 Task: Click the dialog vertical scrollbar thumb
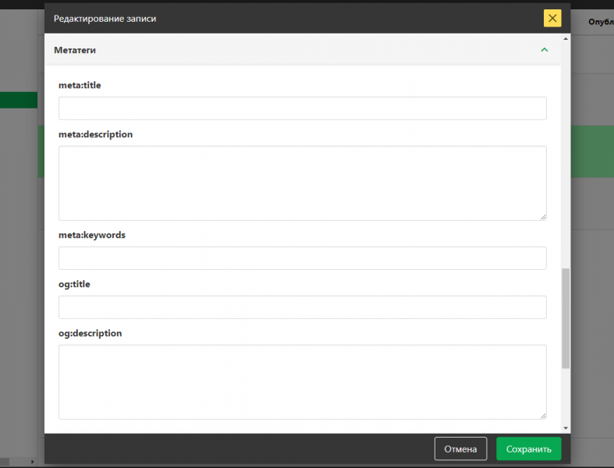click(x=566, y=318)
